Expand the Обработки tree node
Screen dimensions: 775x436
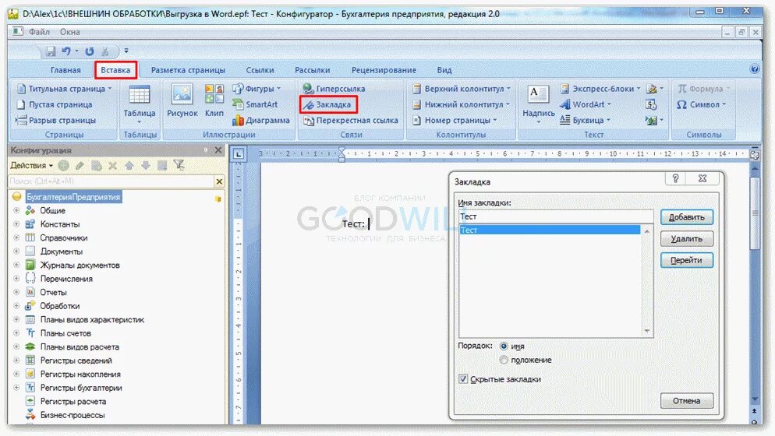16,306
